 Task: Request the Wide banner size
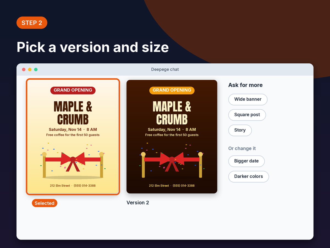point(248,99)
